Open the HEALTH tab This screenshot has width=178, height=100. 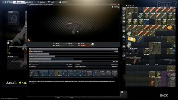click(30, 2)
